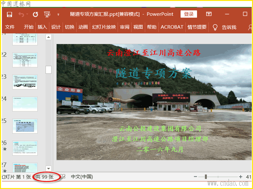The image size is (253, 189).
Task: Click scroll-down arrow of thumbnail pane
Action: pyautogui.click(x=48, y=169)
